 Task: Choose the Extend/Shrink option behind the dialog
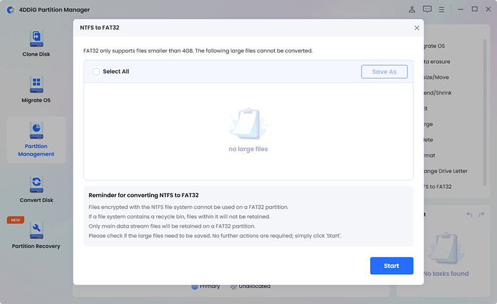click(437, 93)
